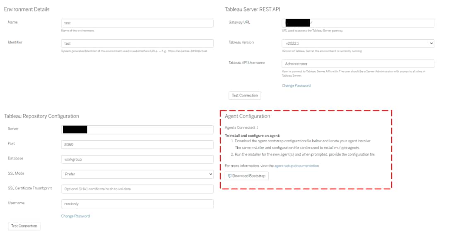Open the SSL Mode dropdown
Image resolution: width=453 pixels, height=235 pixels.
pos(137,174)
